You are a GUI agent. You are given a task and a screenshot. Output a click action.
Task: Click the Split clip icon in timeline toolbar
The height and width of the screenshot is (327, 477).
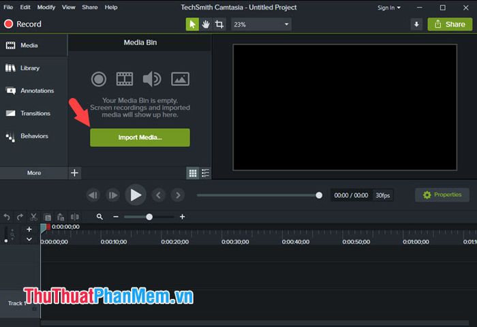tap(75, 217)
